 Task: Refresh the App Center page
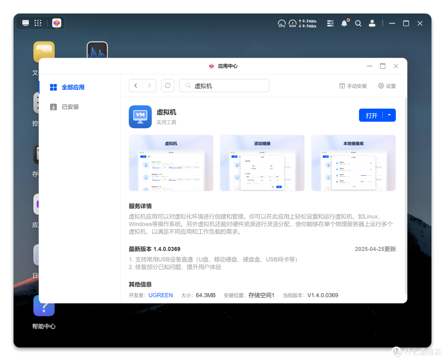168,86
